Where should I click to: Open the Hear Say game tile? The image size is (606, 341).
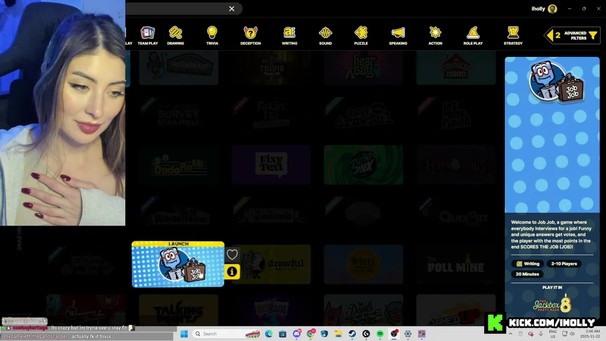click(x=363, y=67)
